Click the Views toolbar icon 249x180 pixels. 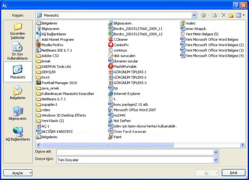(238, 15)
